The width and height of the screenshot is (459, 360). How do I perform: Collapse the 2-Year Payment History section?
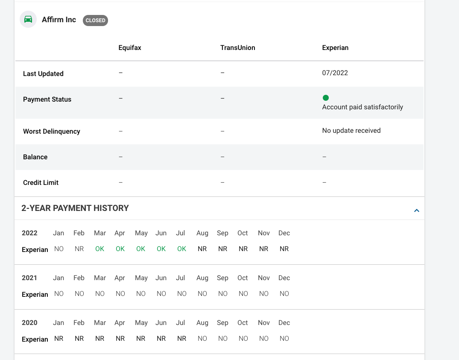tap(417, 211)
